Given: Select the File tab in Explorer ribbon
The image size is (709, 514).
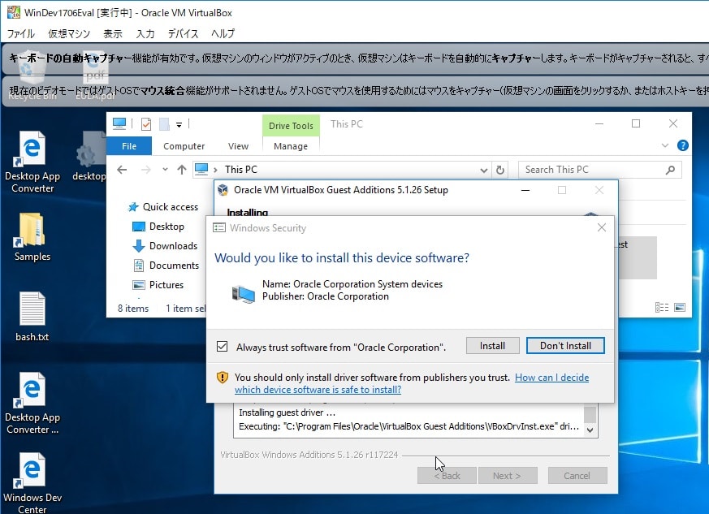Looking at the screenshot, I should point(129,146).
